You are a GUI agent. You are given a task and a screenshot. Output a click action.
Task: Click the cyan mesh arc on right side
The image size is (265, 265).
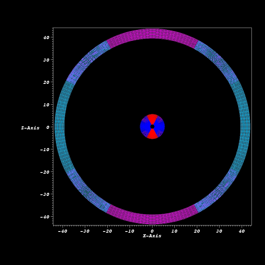coord(245,127)
